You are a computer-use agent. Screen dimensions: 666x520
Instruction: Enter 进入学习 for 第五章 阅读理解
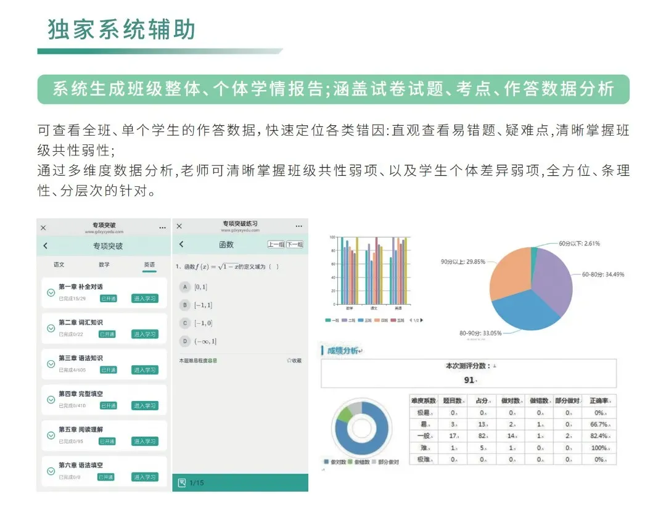[145, 441]
